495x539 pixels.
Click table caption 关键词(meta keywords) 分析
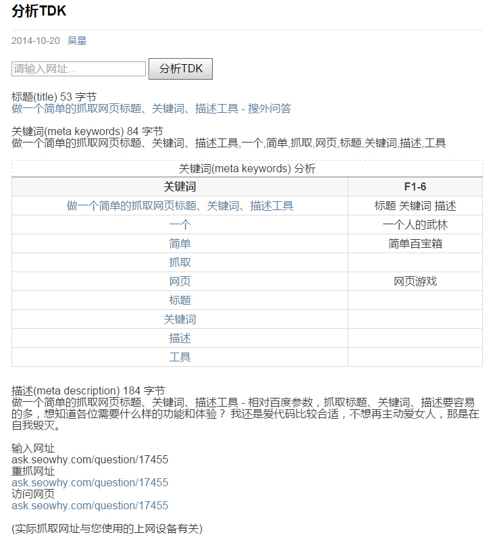point(246,169)
